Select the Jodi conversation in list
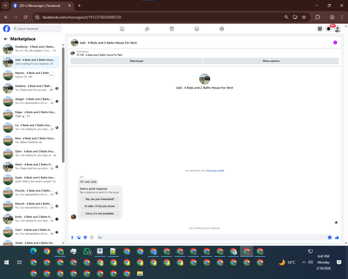Image resolution: width=348 pixels, height=279 pixels. [31, 62]
